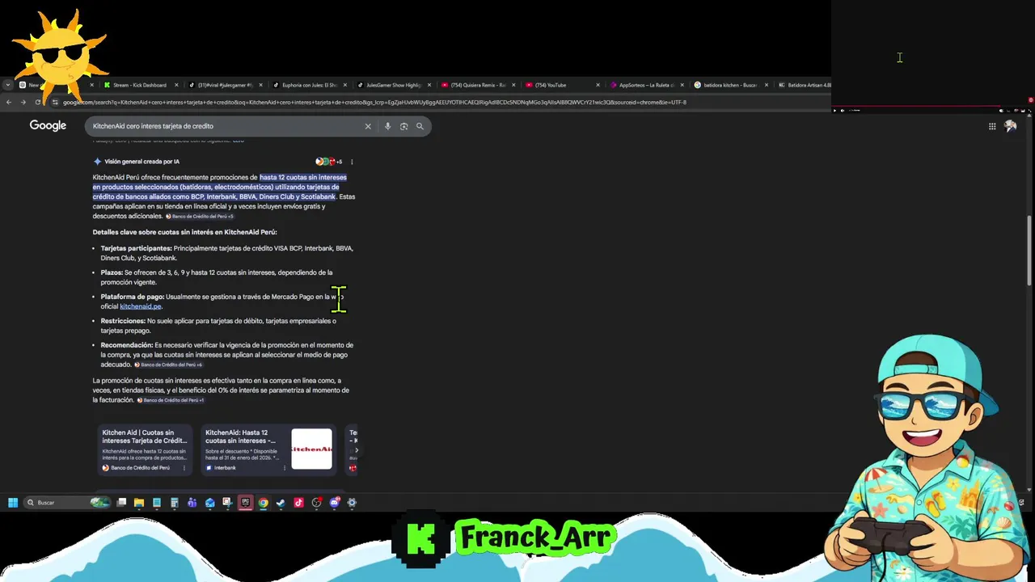Image resolution: width=1035 pixels, height=582 pixels.
Task: Switch to 'JulesGamer Show Highlig' tab
Action: click(x=392, y=85)
